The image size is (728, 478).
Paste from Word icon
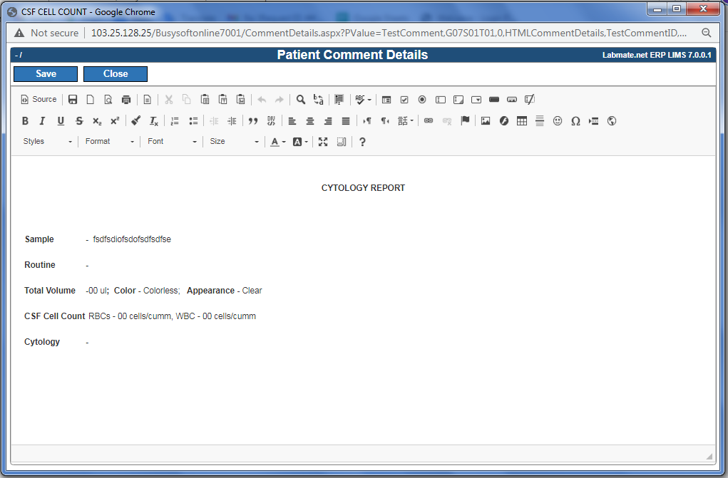(x=240, y=99)
